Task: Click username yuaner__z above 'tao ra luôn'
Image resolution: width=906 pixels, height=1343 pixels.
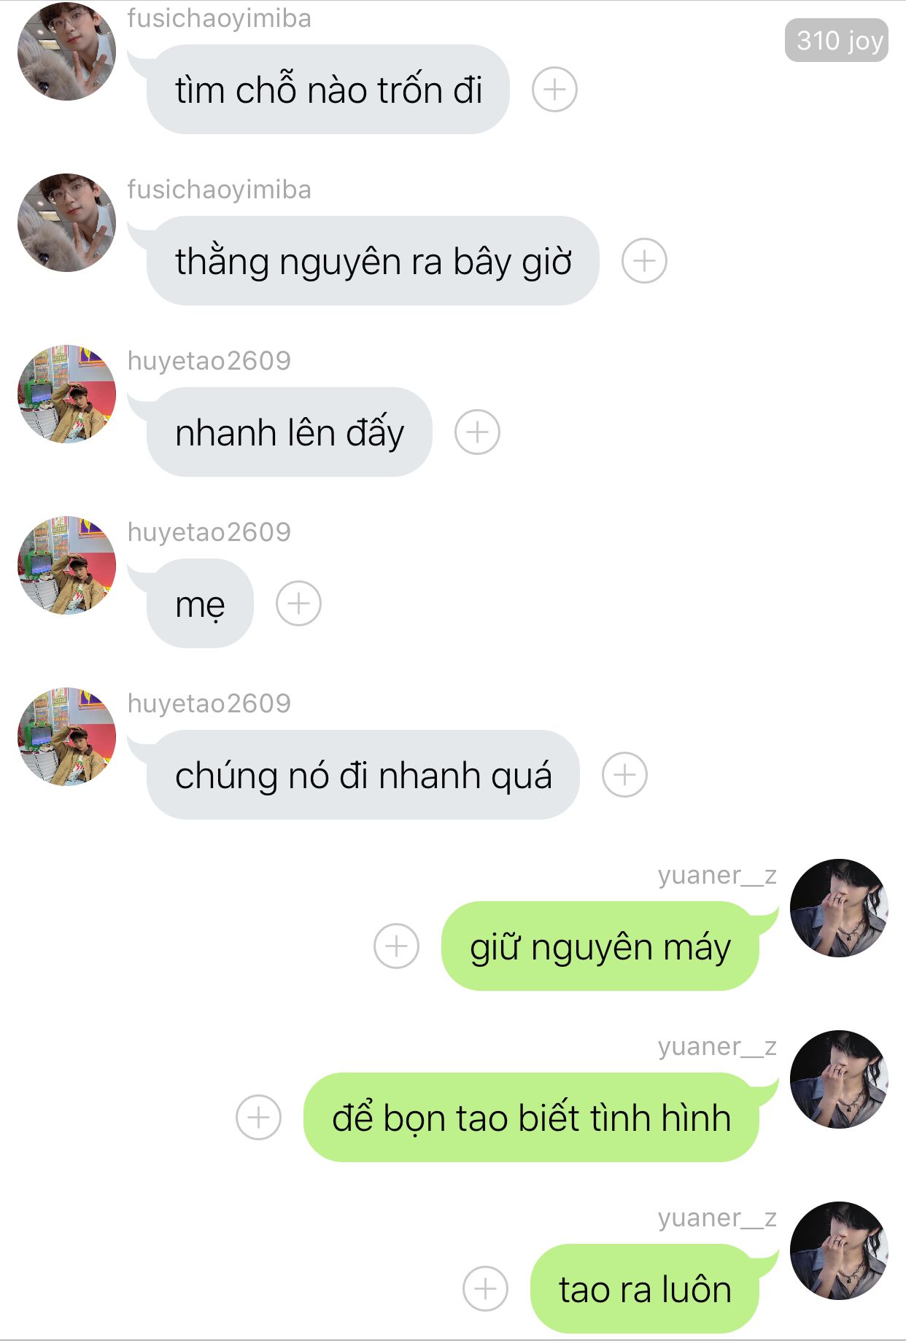Action: pyautogui.click(x=717, y=1218)
